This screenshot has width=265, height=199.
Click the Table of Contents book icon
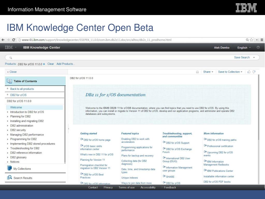[9, 81]
